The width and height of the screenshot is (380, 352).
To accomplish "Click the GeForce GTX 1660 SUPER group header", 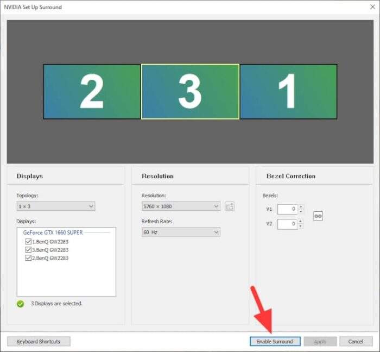I will click(x=53, y=232).
